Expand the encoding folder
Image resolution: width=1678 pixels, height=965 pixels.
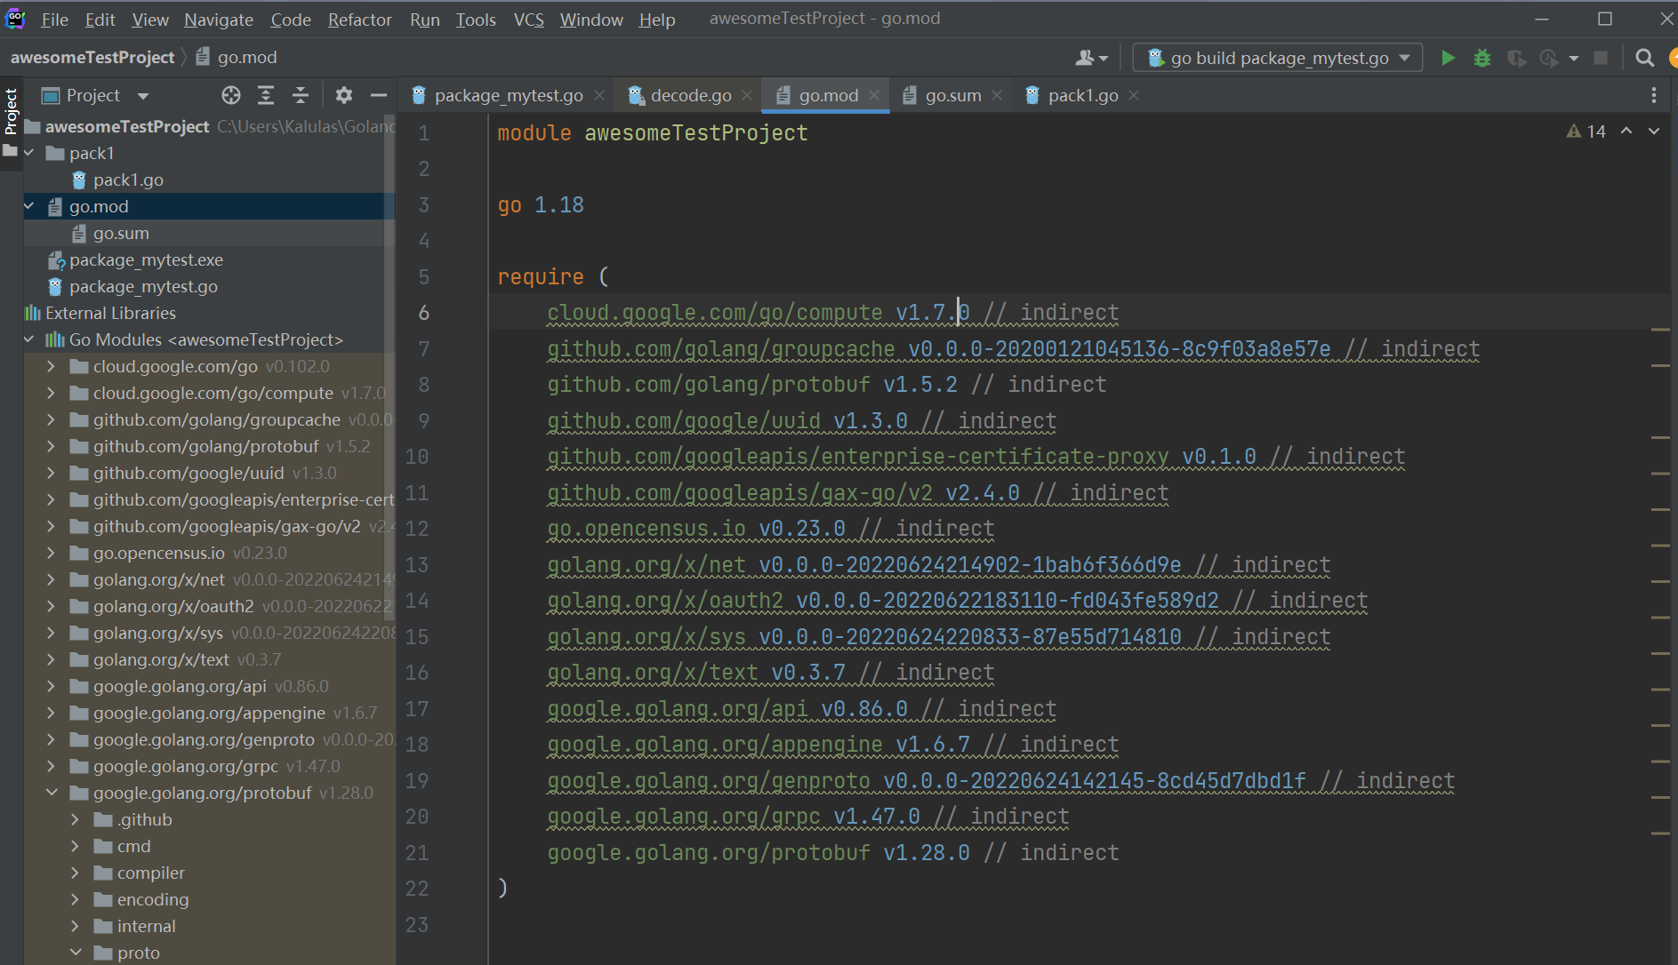[x=76, y=899]
